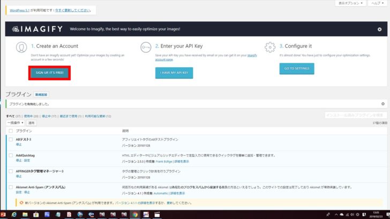Open the PDF document app in taskbar
The height and width of the screenshot is (219, 390).
point(69,215)
